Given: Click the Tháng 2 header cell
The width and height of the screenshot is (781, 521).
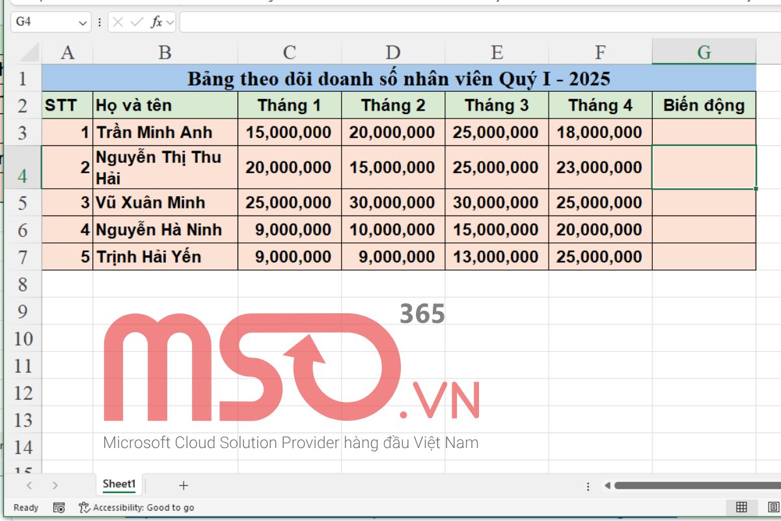Looking at the screenshot, I should [x=393, y=105].
